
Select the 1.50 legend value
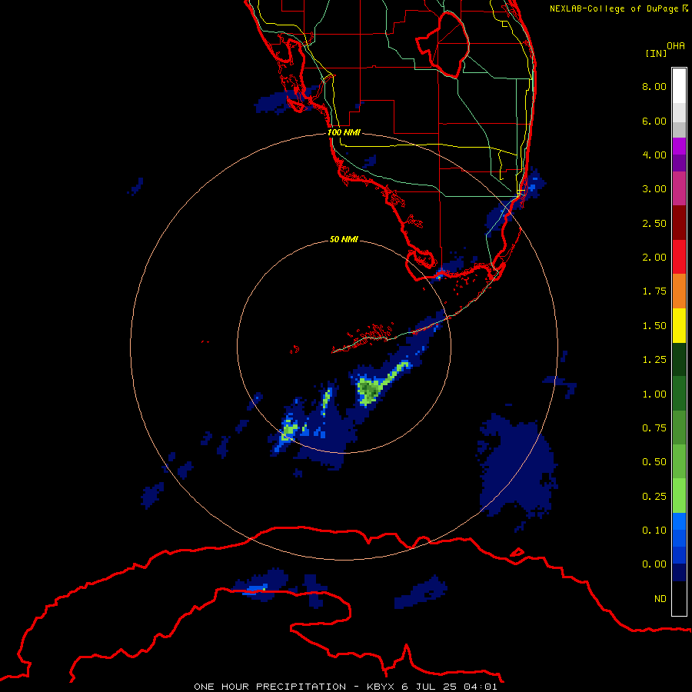654,326
